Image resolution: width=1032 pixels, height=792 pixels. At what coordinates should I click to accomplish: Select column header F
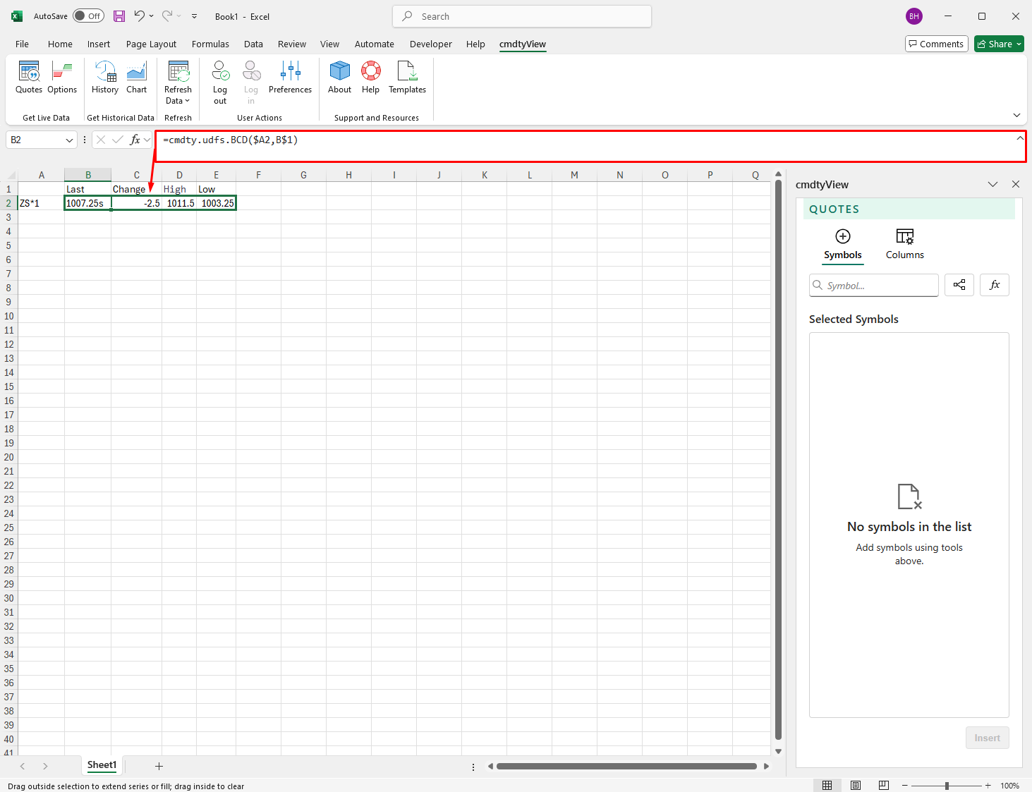click(258, 175)
